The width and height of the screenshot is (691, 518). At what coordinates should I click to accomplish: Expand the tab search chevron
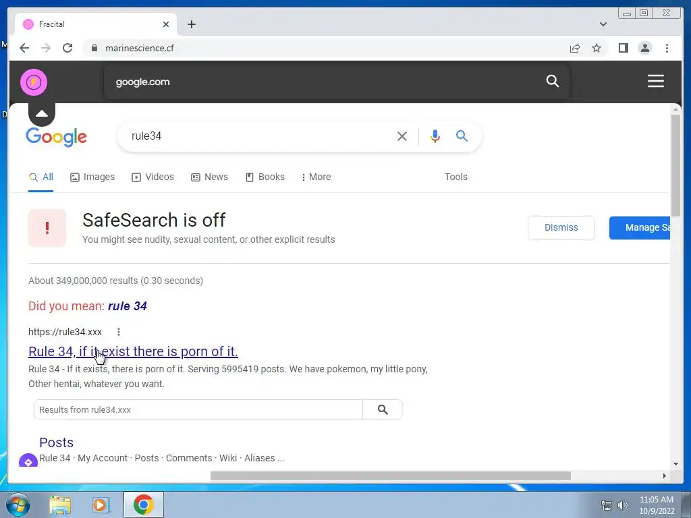(603, 24)
